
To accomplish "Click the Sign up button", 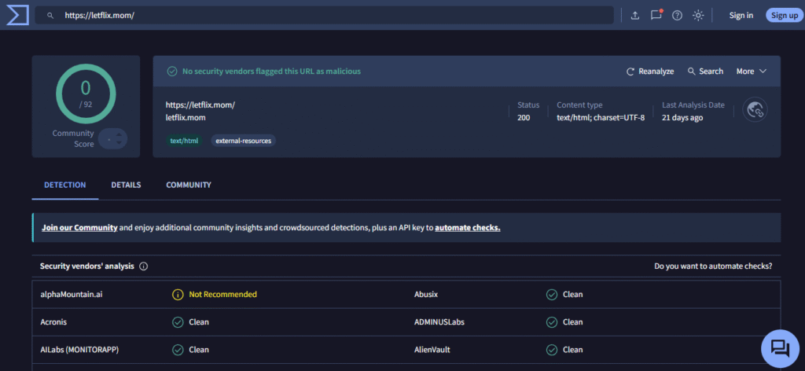I will pyautogui.click(x=785, y=16).
